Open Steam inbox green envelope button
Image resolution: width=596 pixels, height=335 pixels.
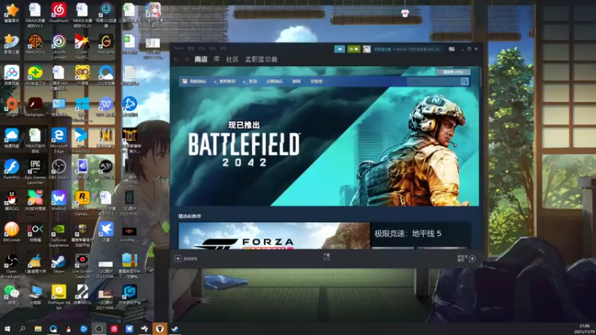point(353,49)
